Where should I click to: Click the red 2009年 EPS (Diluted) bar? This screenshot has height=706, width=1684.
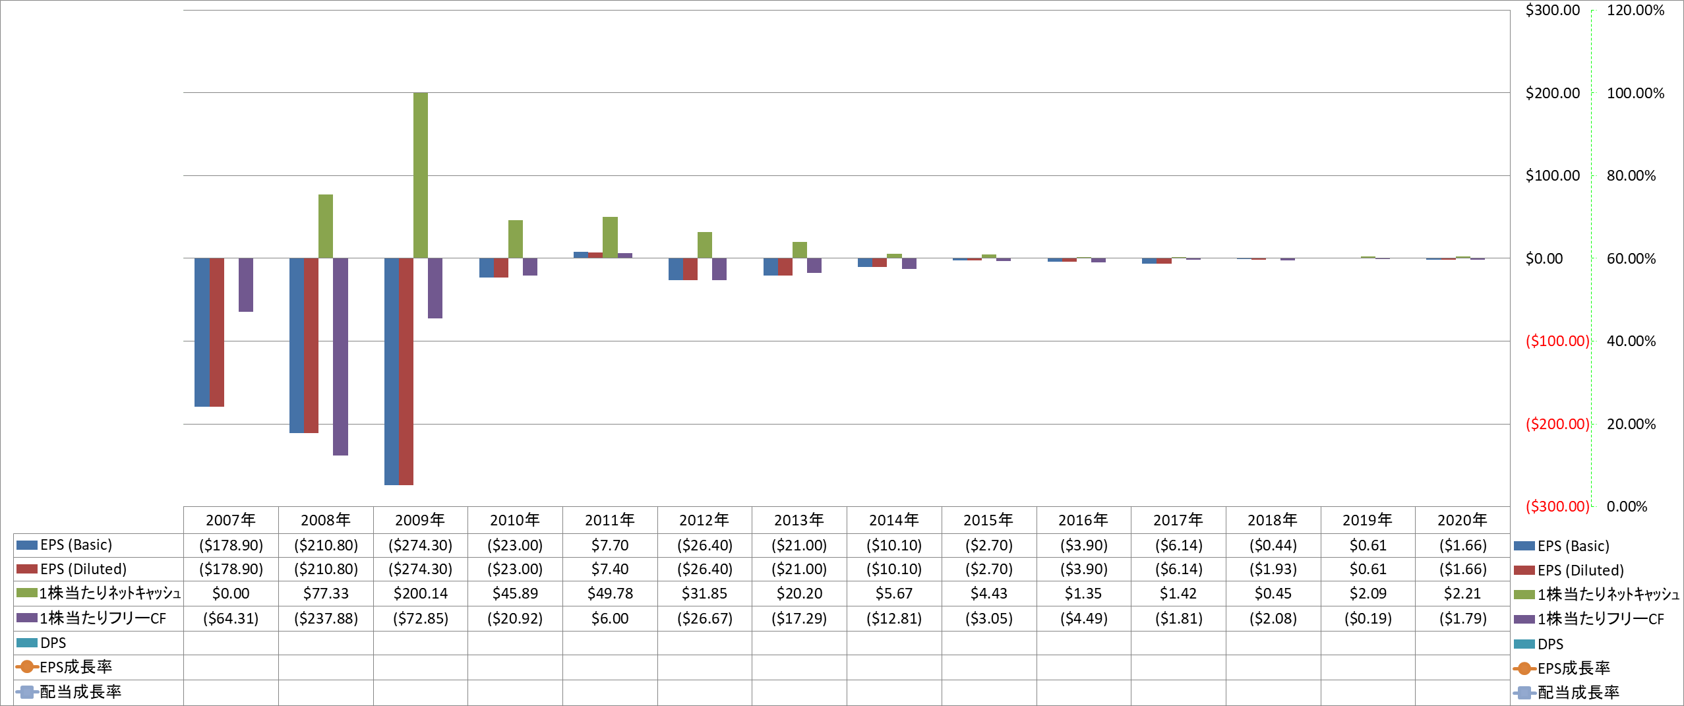[406, 372]
